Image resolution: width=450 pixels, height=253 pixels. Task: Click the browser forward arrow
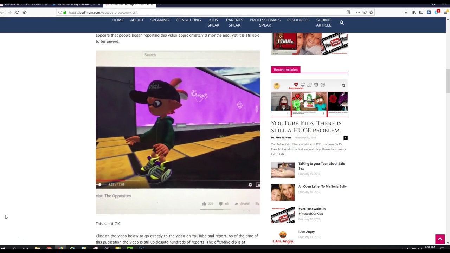pyautogui.click(x=9, y=12)
